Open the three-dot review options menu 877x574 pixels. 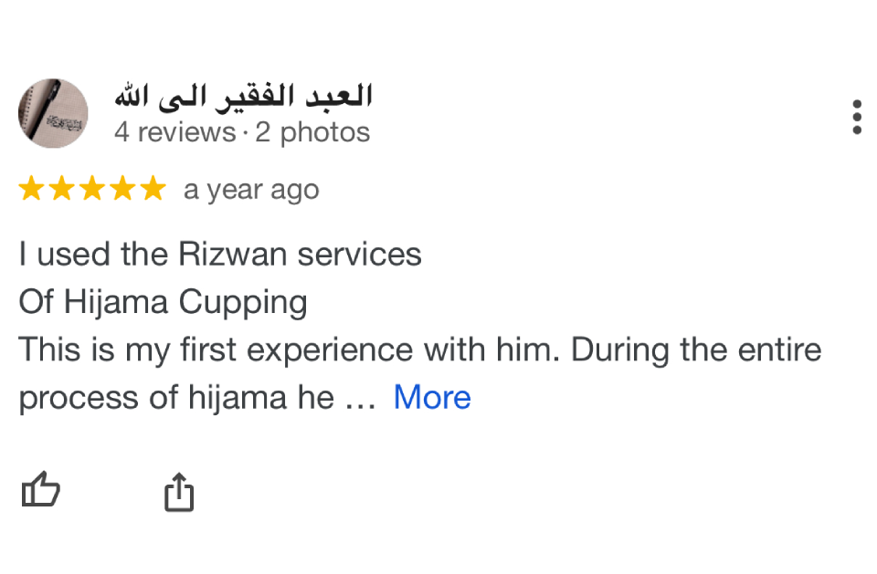point(856,117)
